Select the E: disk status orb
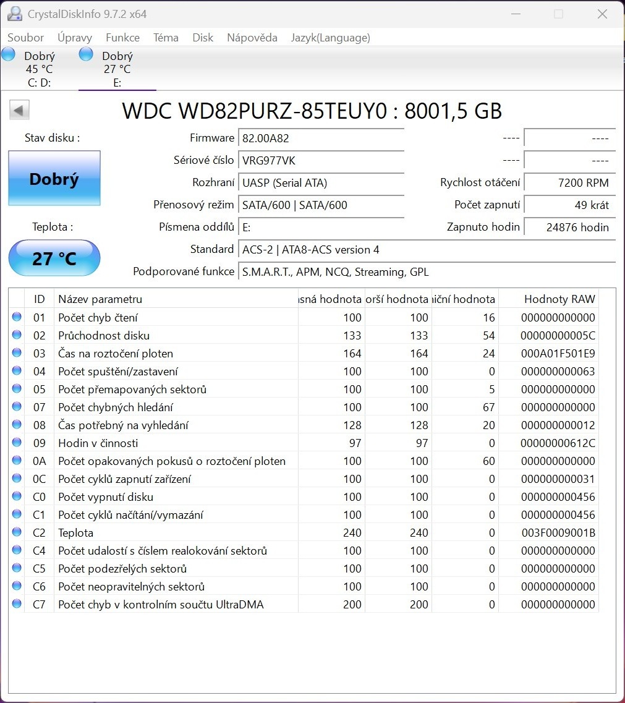The image size is (625, 703). pos(86,54)
